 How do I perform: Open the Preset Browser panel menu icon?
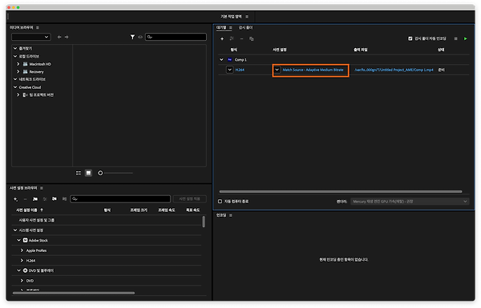42,188
